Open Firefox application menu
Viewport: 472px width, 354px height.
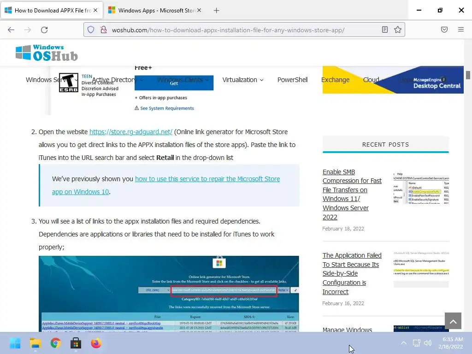tap(460, 29)
